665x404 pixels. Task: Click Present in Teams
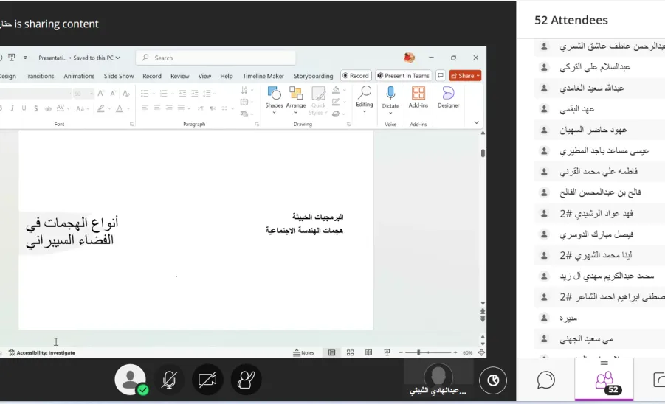(403, 75)
